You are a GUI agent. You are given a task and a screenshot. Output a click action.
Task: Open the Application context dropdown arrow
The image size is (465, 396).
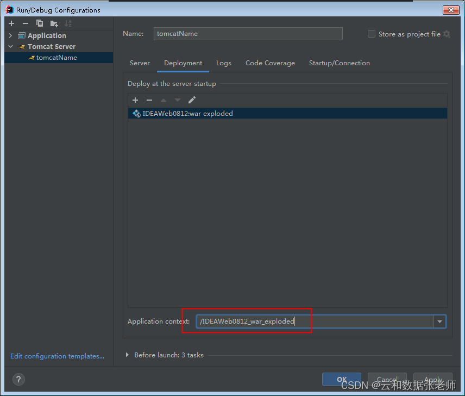(439, 321)
